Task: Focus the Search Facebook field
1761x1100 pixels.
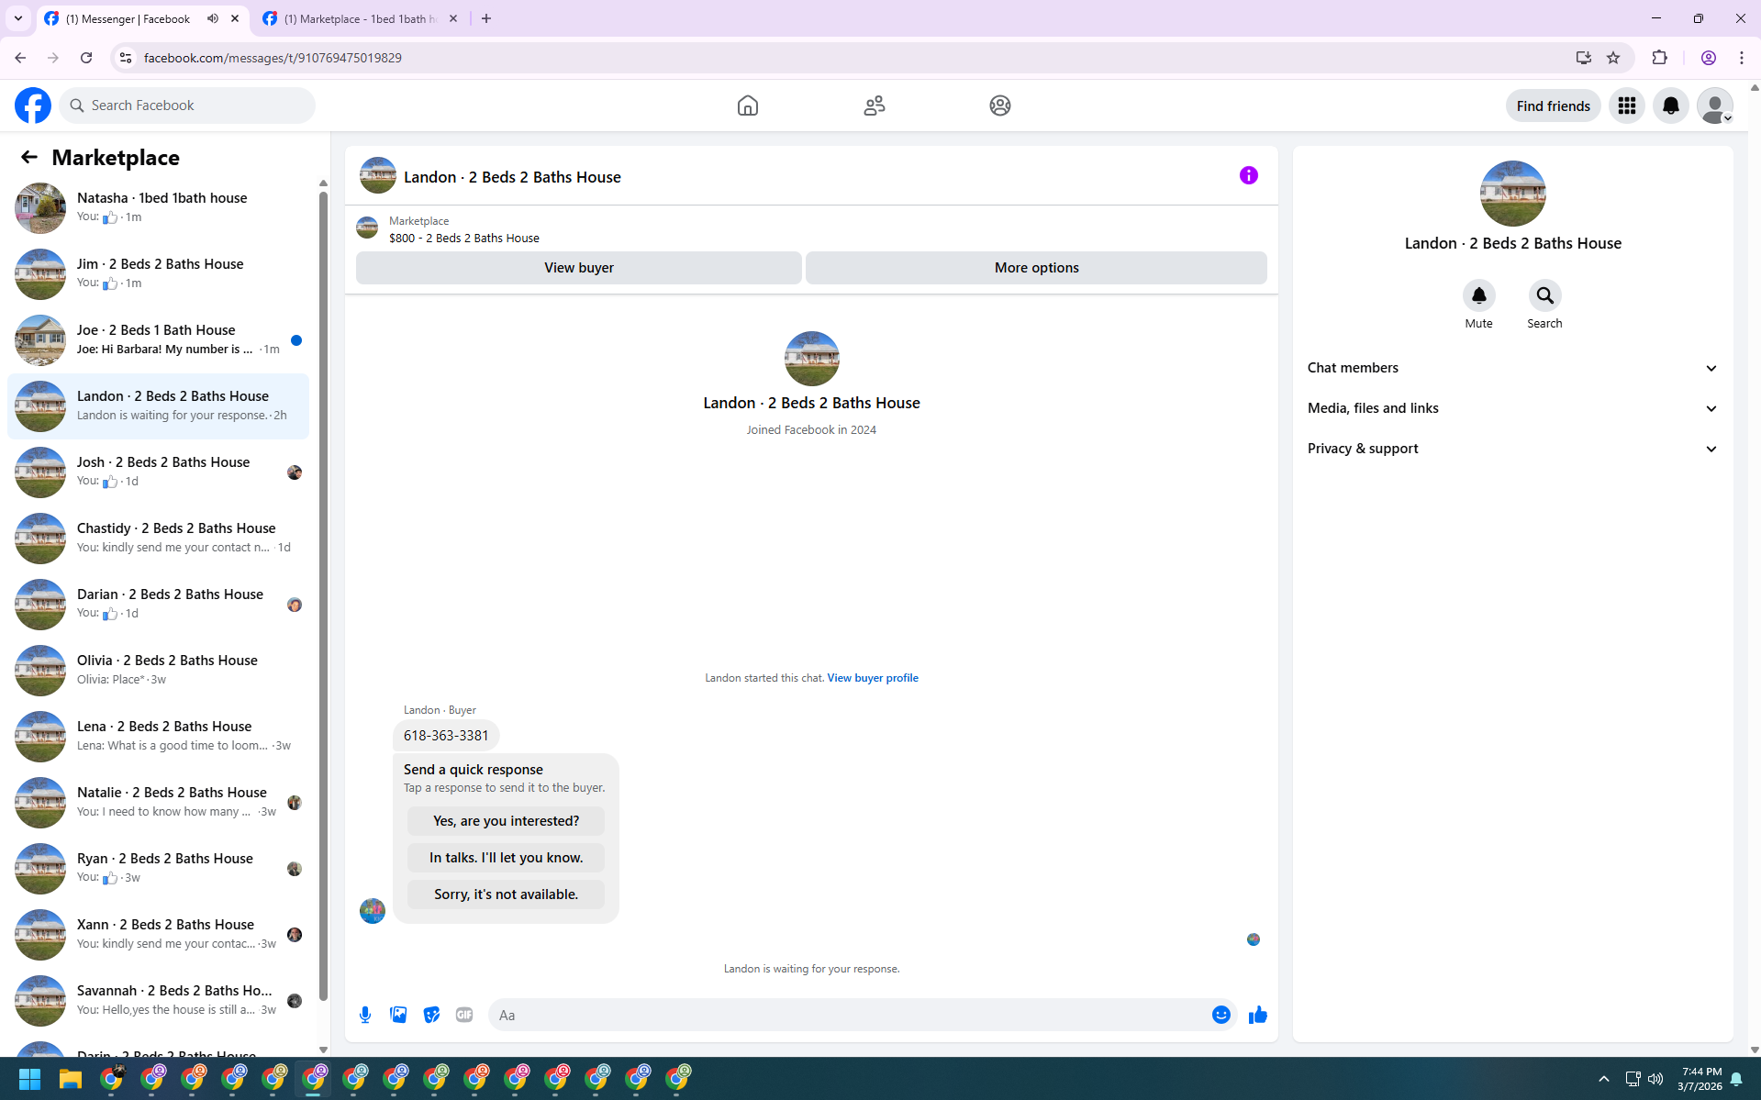Action: pos(187,106)
